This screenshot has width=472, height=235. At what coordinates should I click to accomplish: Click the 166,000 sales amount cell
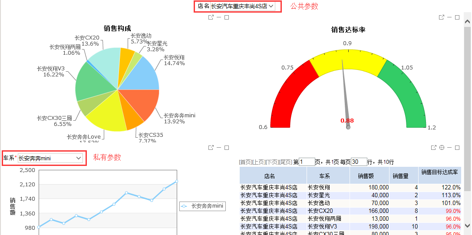pyautogui.click(x=370, y=211)
